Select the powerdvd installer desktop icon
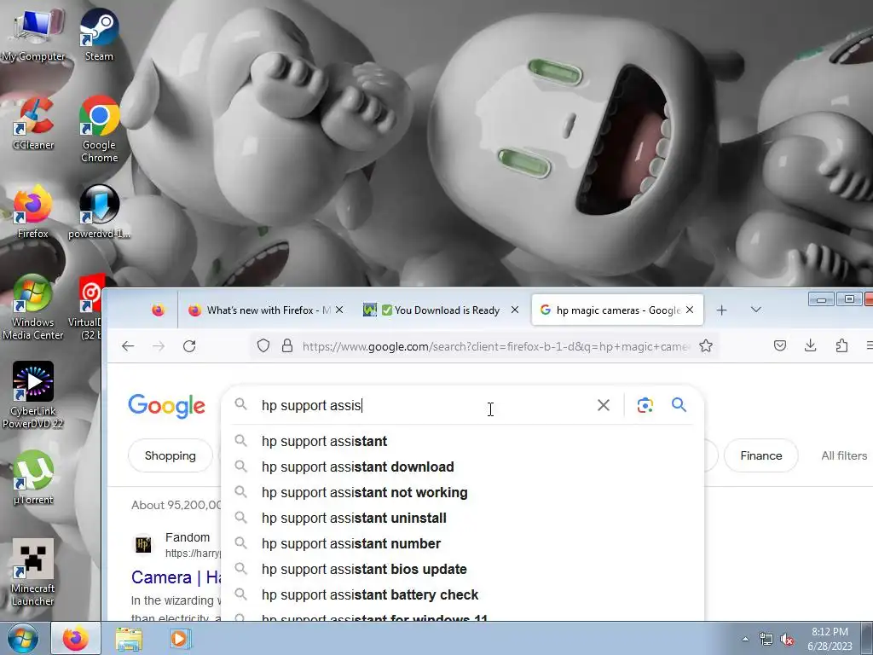Image resolution: width=873 pixels, height=655 pixels. click(x=99, y=212)
